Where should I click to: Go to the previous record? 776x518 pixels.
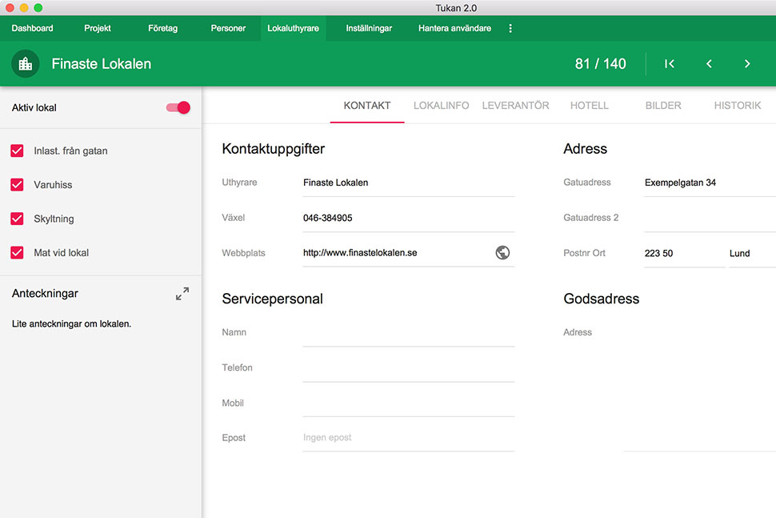[x=709, y=64]
